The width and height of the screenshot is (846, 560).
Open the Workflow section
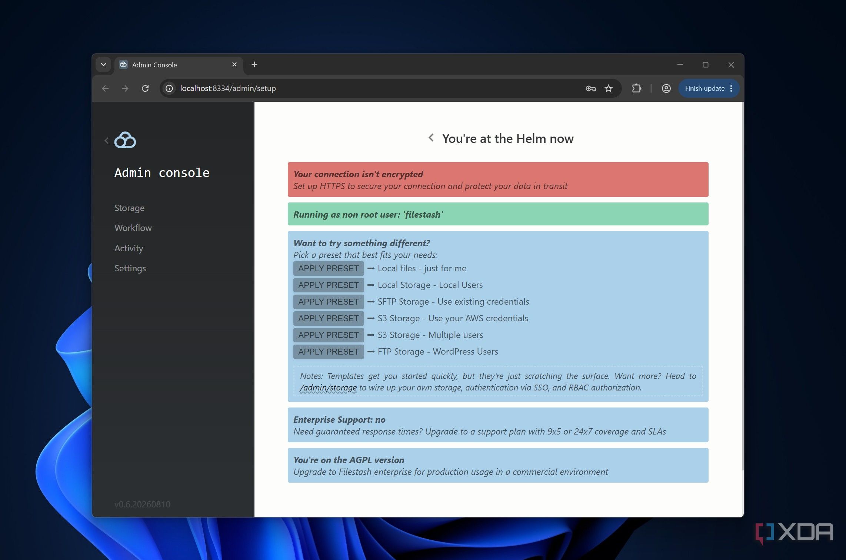(x=133, y=228)
